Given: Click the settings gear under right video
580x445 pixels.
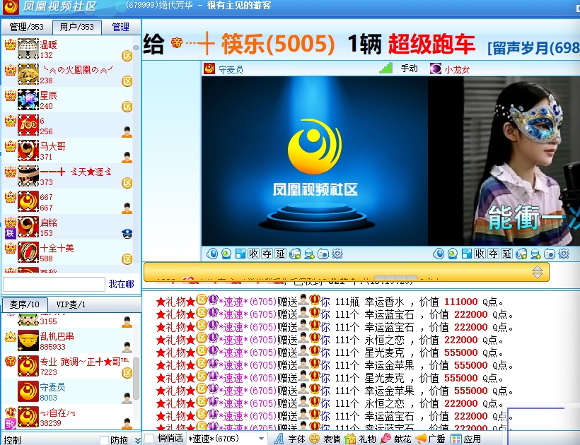Looking at the screenshot, I should pos(564,254).
